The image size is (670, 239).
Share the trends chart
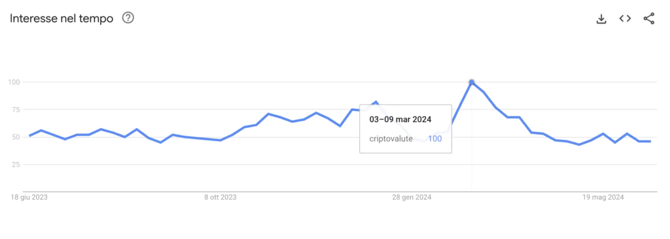click(648, 19)
